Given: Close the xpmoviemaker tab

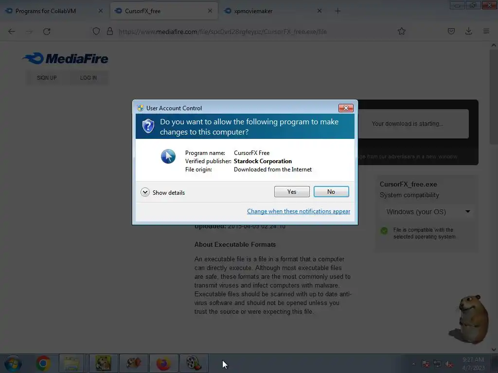Looking at the screenshot, I should (319, 11).
